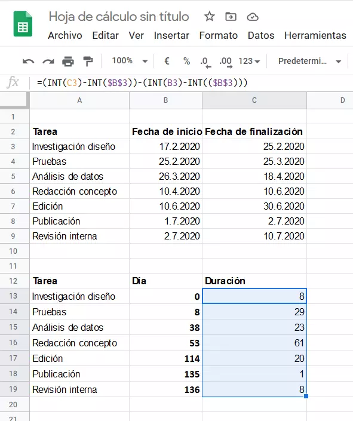Select row 13 header
Viewport: 353px width, 421px height.
[14, 296]
